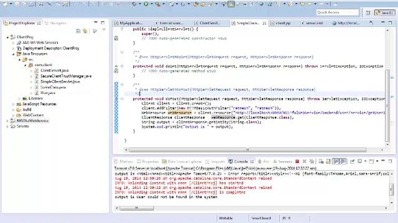
Task: Collapse the src folder node
Action: point(19,59)
